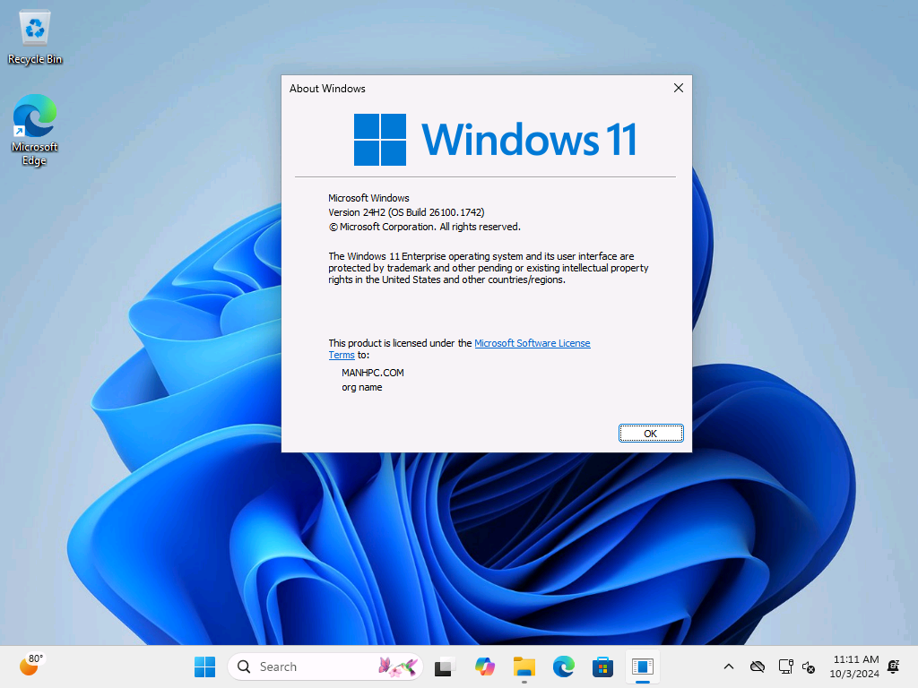This screenshot has height=688, width=918.
Task: Click the About Windows taskbar icon
Action: coord(643,666)
